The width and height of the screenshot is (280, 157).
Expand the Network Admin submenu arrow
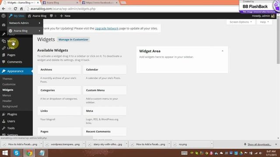point(39,23)
